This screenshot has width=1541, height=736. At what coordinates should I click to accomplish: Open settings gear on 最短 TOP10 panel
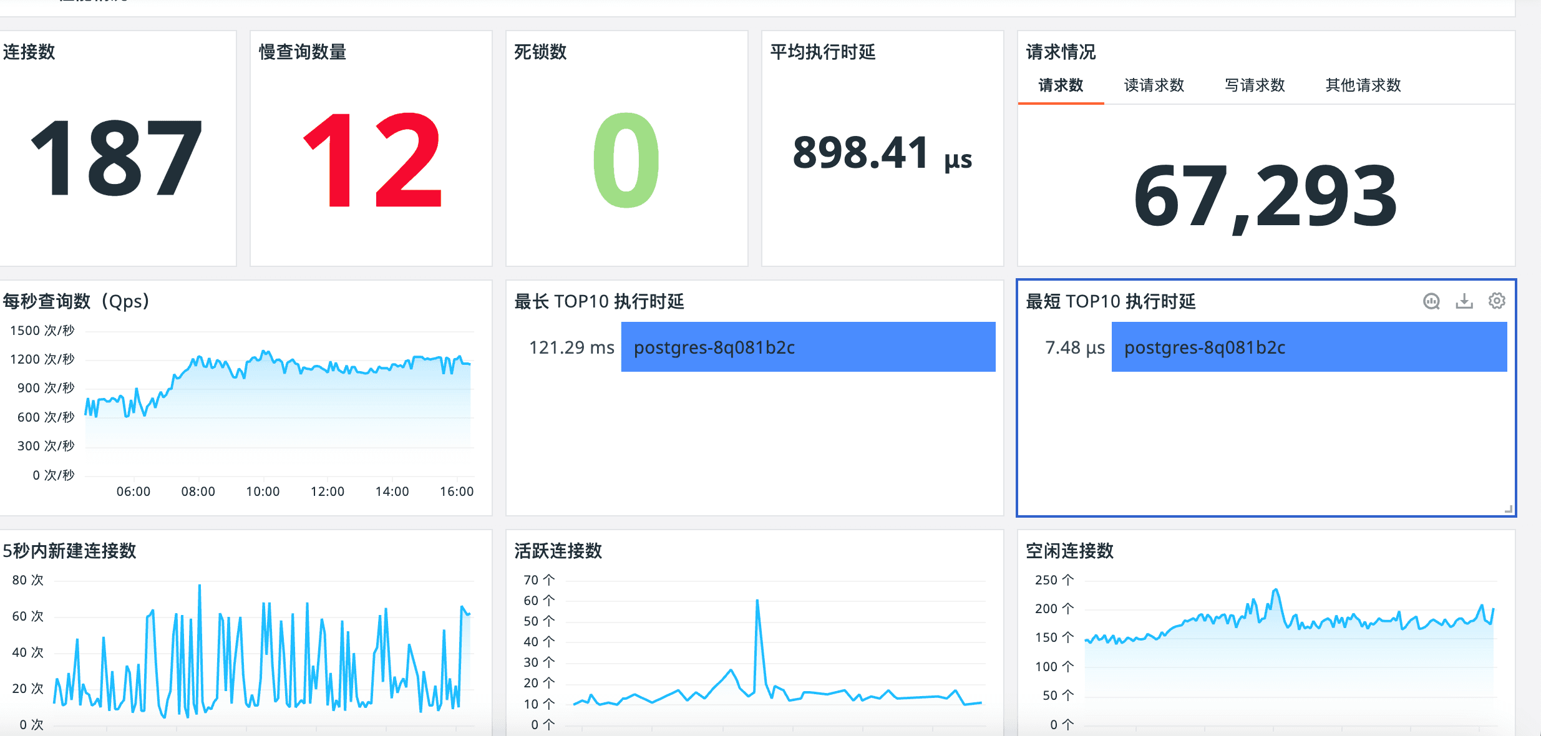tap(1497, 301)
